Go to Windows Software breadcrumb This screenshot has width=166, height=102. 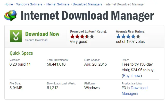click(29, 4)
